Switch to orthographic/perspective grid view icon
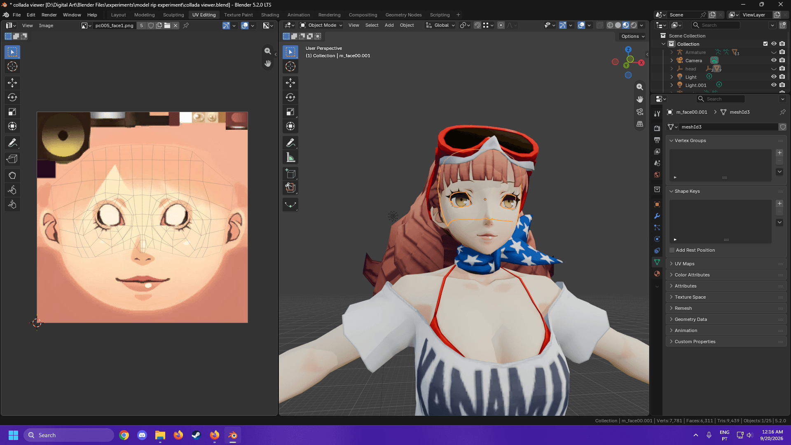The height and width of the screenshot is (445, 791). [640, 124]
